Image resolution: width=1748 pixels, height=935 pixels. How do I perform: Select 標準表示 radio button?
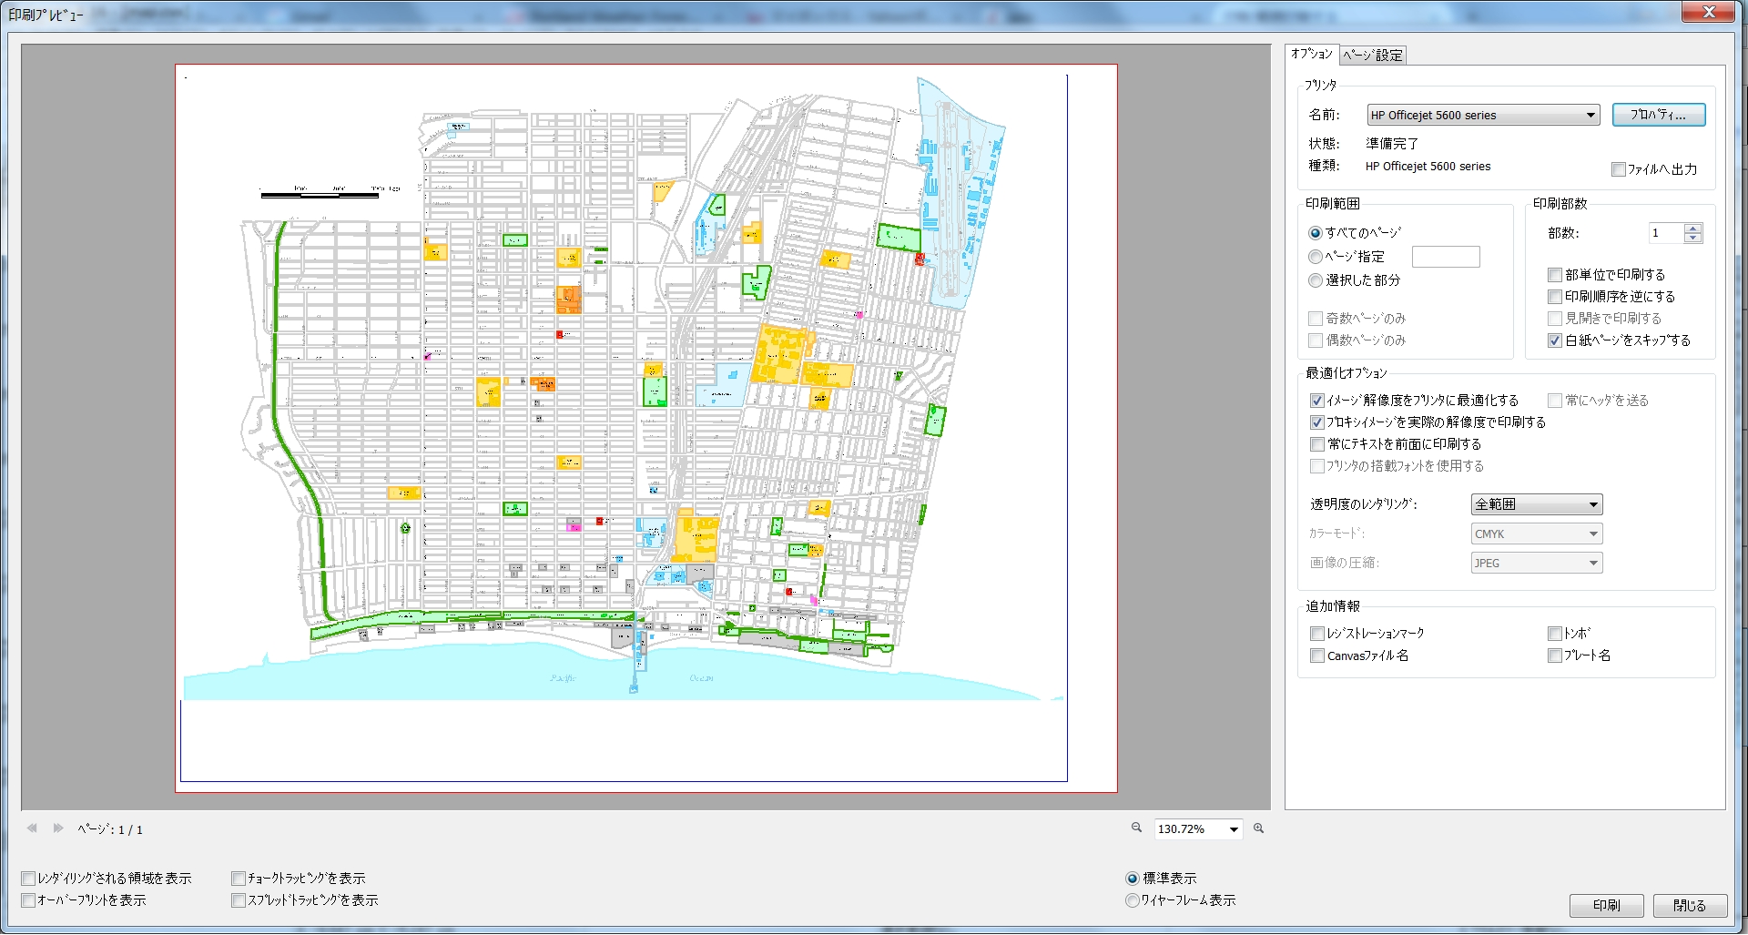(x=1133, y=879)
